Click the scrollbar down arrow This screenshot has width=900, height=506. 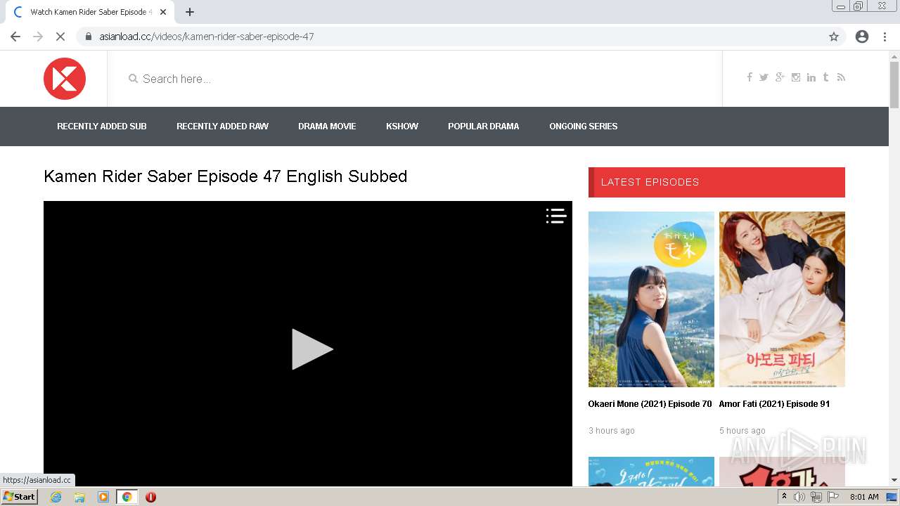[894, 480]
